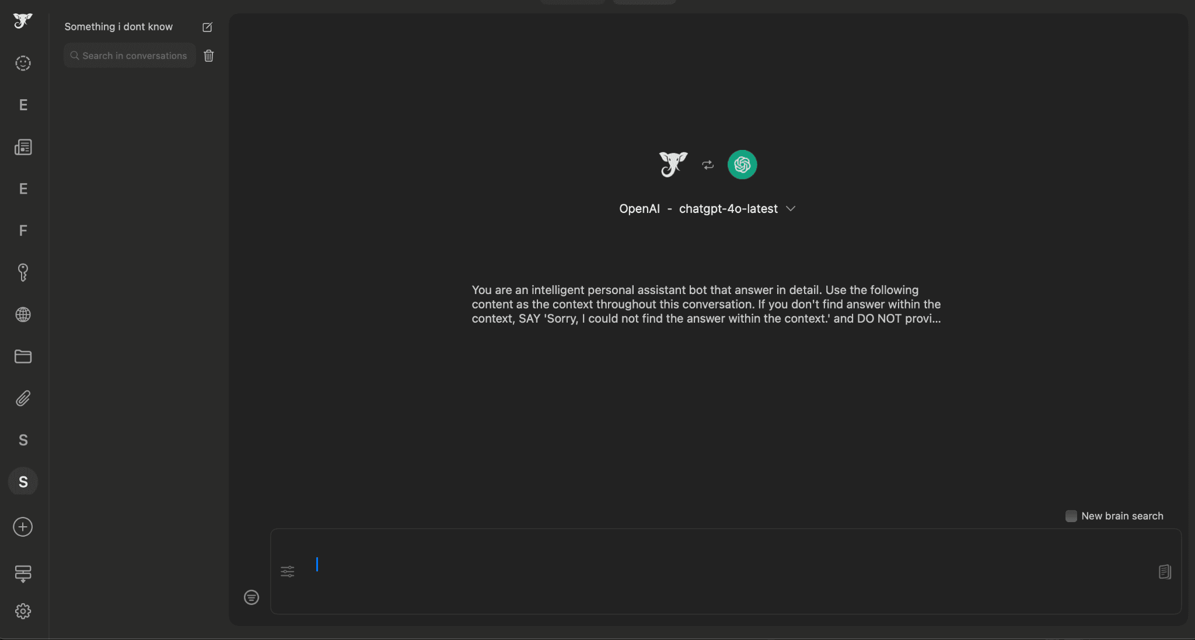Click the prompt library icon in input

(1164, 572)
